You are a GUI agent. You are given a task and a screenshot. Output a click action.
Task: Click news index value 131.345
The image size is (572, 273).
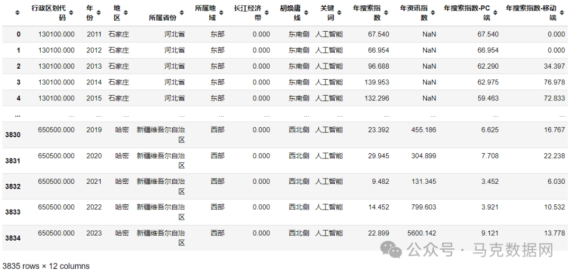click(424, 182)
